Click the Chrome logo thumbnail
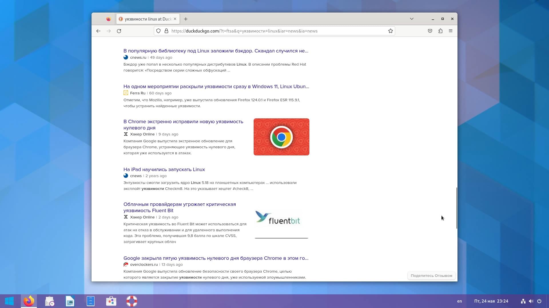The width and height of the screenshot is (549, 308). tap(281, 137)
